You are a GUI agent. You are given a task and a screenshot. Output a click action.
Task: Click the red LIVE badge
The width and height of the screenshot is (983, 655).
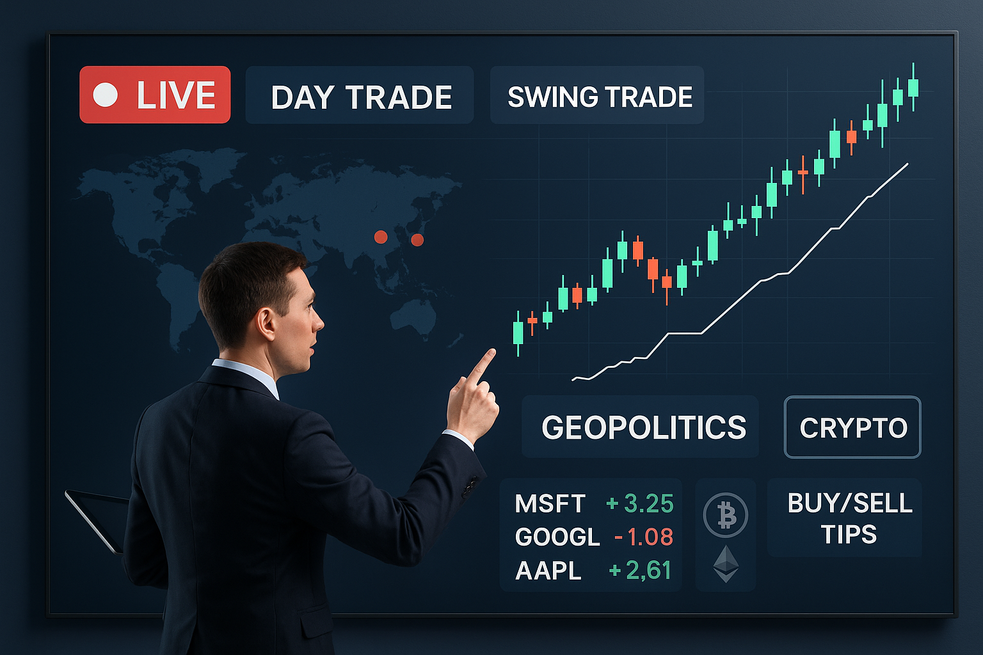[155, 95]
